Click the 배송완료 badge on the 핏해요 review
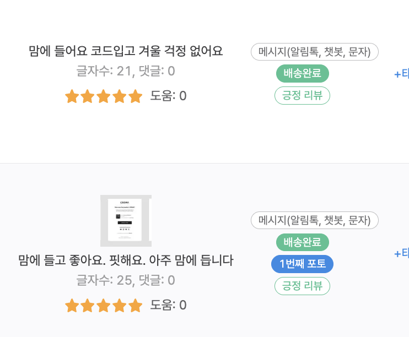Screen dimensions: 409x337 [302, 242]
